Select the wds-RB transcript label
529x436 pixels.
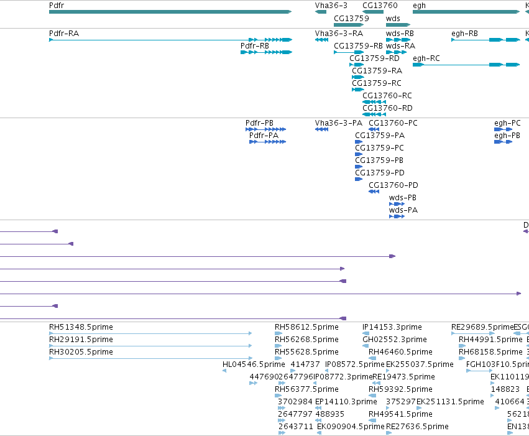point(400,34)
